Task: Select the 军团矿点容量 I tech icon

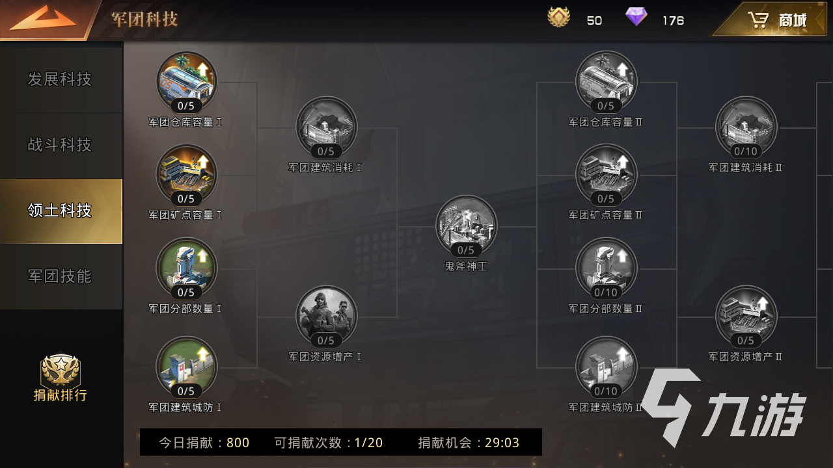Action: pyautogui.click(x=186, y=175)
